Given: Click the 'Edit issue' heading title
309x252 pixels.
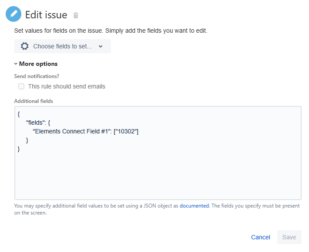Looking at the screenshot, I should pos(46,15).
